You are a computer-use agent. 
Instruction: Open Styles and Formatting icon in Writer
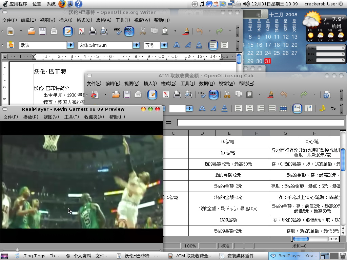point(11,45)
